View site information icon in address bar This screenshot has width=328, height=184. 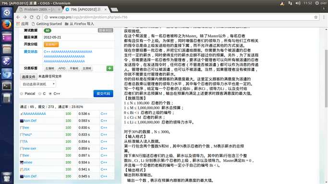(x=46, y=17)
